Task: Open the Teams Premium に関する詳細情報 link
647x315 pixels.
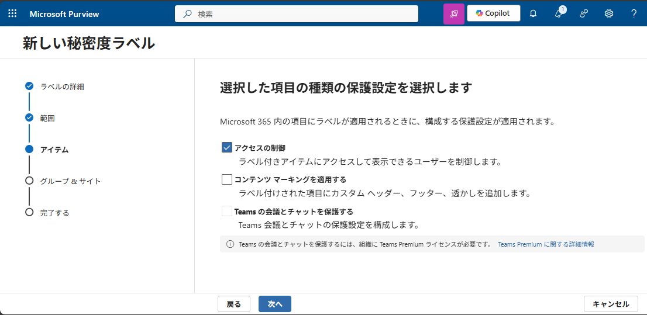Action: [546, 244]
